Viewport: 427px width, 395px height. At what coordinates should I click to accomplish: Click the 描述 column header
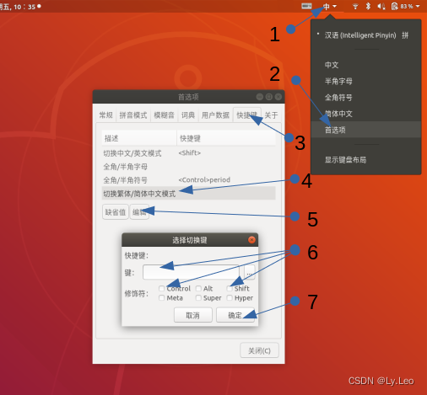[139, 138]
